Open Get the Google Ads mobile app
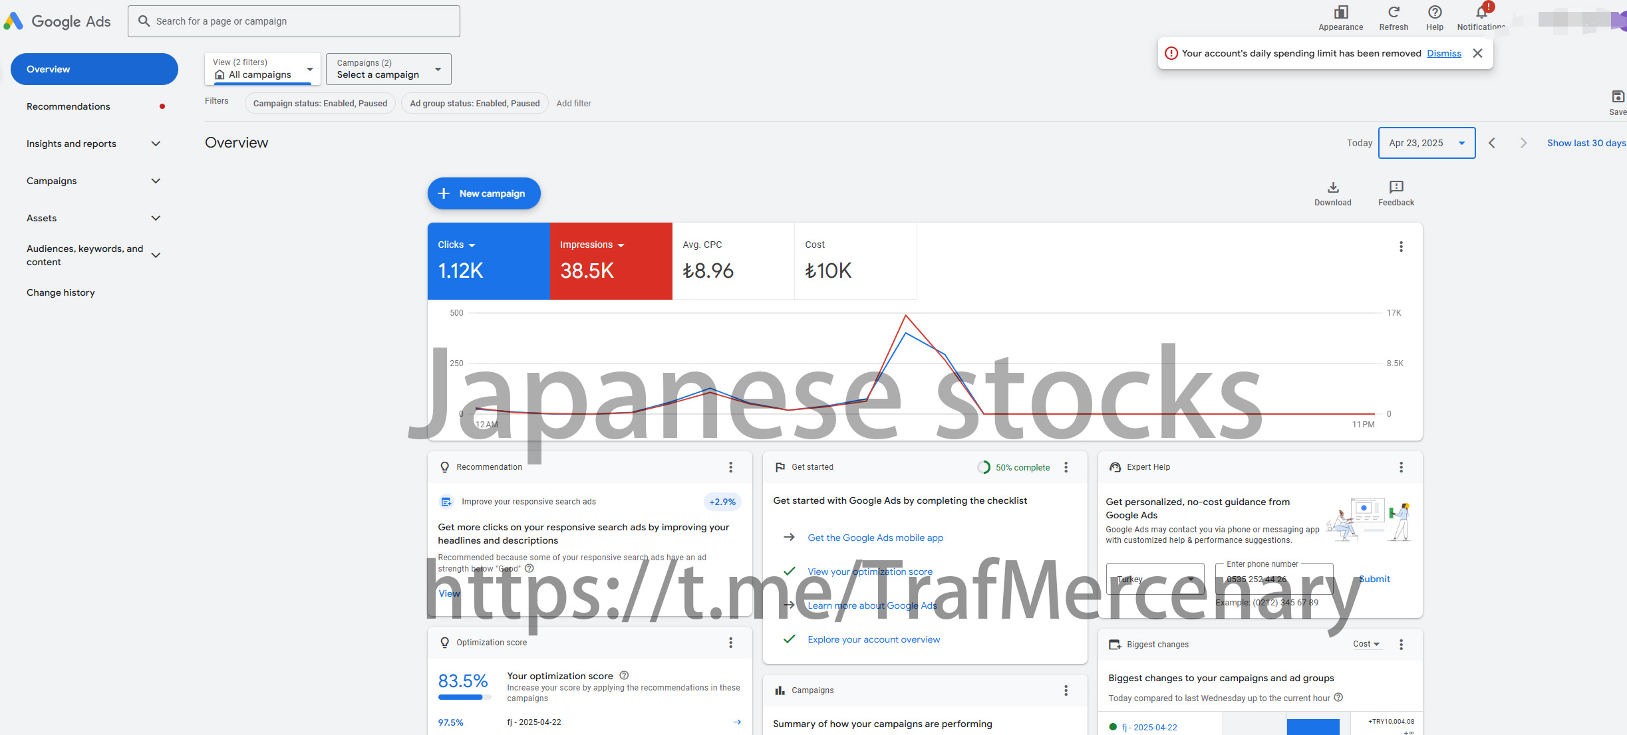 [x=875, y=538]
